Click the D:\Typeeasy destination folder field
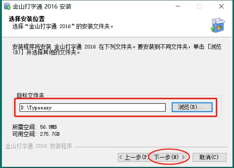The height and width of the screenshot is (168, 234). pyautogui.click(x=92, y=107)
